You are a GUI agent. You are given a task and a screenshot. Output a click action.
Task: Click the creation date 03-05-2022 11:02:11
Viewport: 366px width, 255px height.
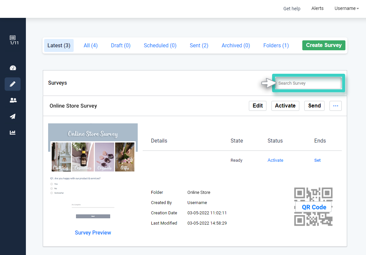(x=207, y=213)
